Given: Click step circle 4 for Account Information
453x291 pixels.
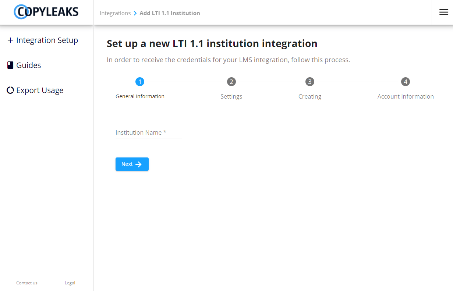Looking at the screenshot, I should click(405, 81).
